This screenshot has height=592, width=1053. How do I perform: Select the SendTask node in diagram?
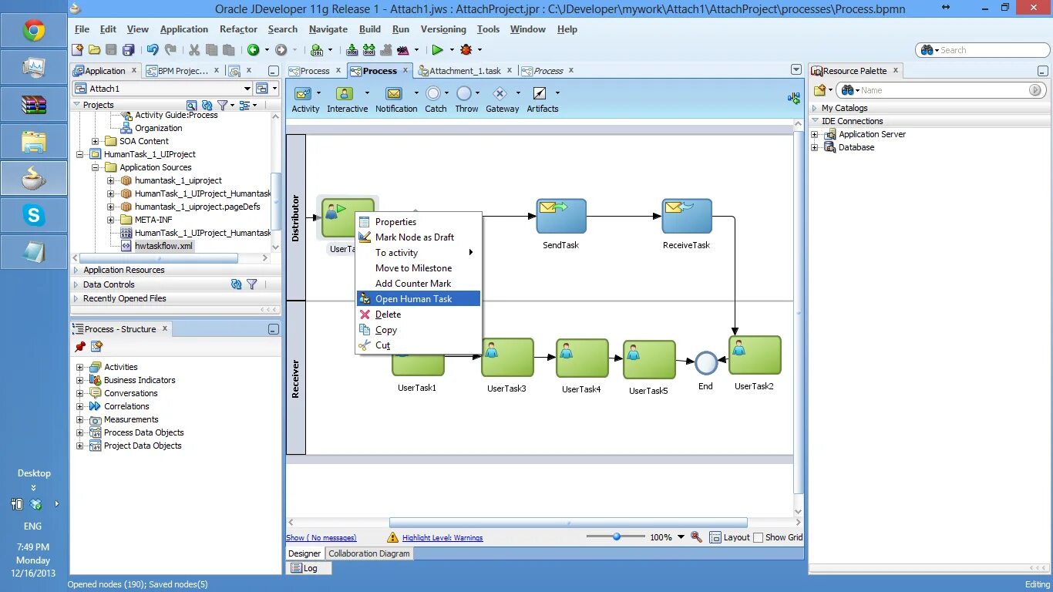tap(561, 217)
